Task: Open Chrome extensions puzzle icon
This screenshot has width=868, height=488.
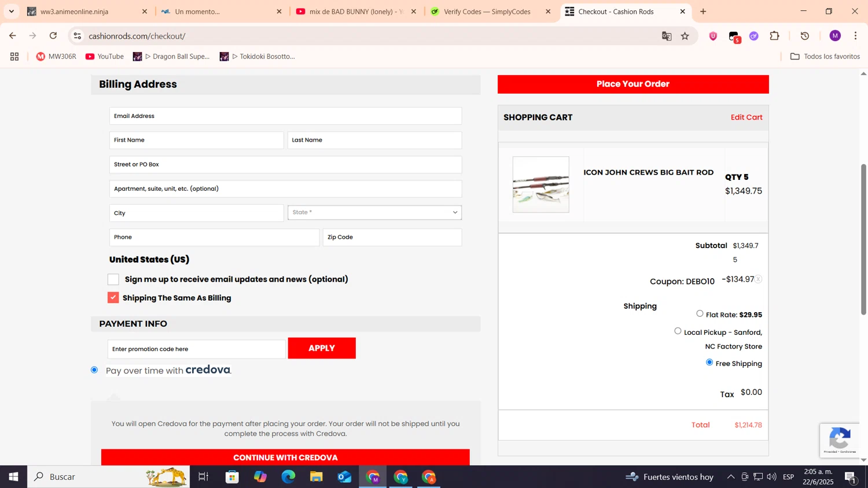Action: tap(775, 36)
